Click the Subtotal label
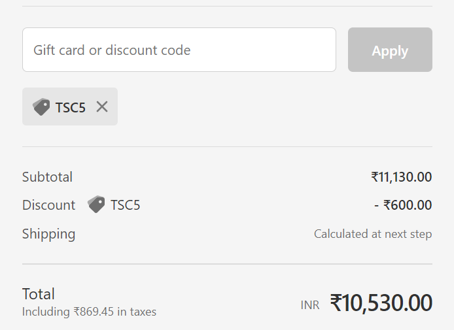The image size is (454, 330). click(47, 177)
